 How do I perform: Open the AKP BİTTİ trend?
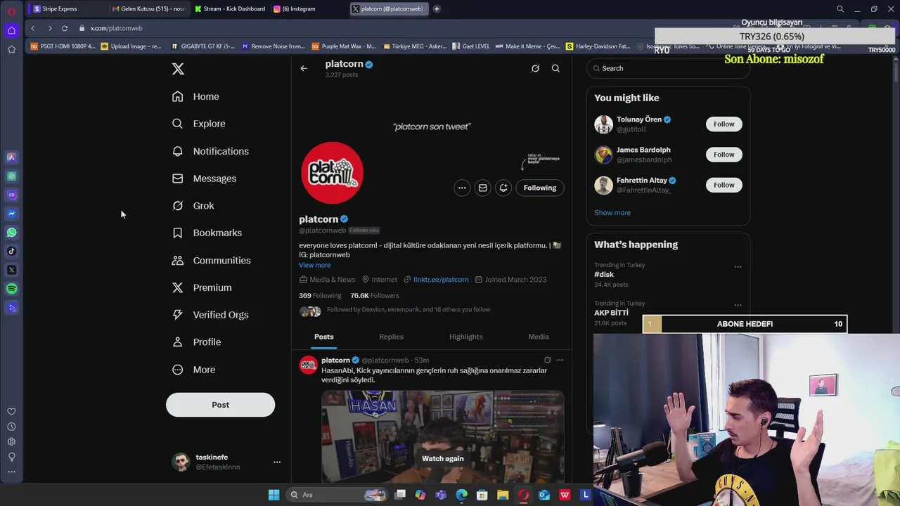click(611, 313)
